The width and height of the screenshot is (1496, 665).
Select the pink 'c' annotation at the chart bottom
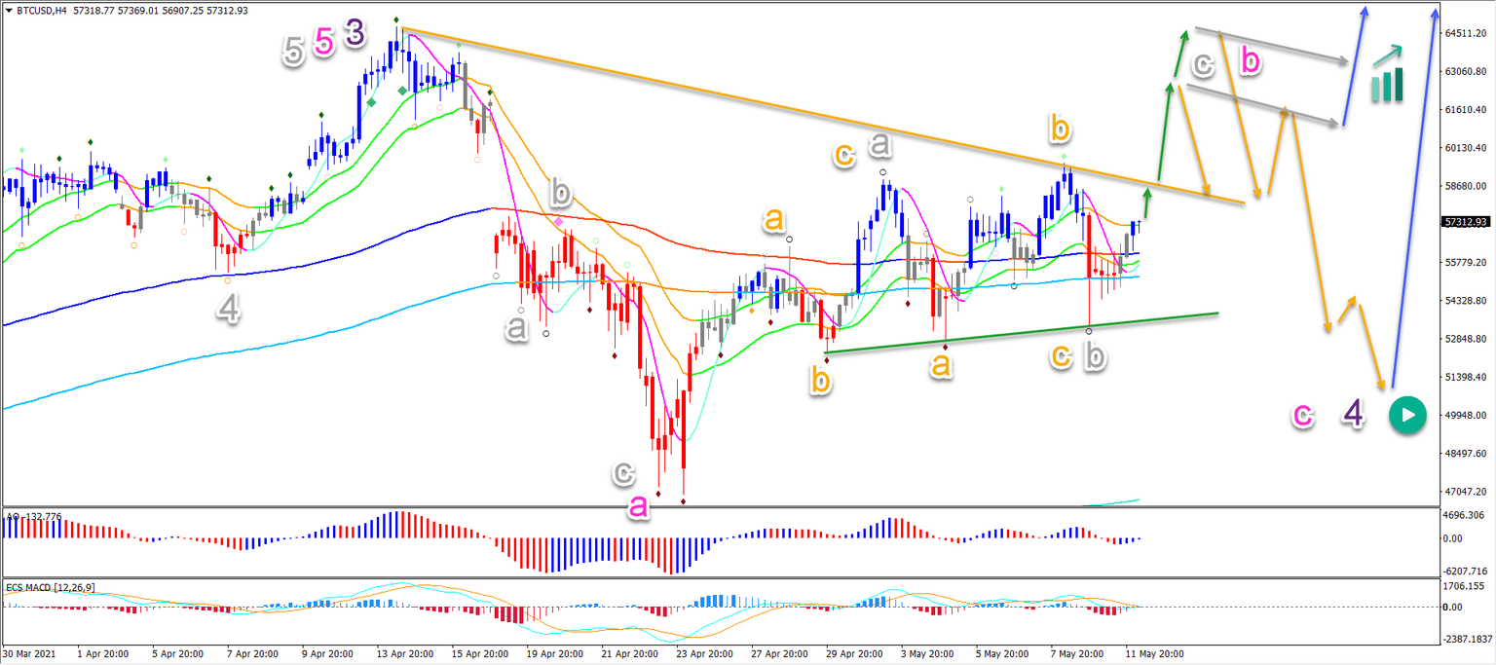(x=1303, y=416)
